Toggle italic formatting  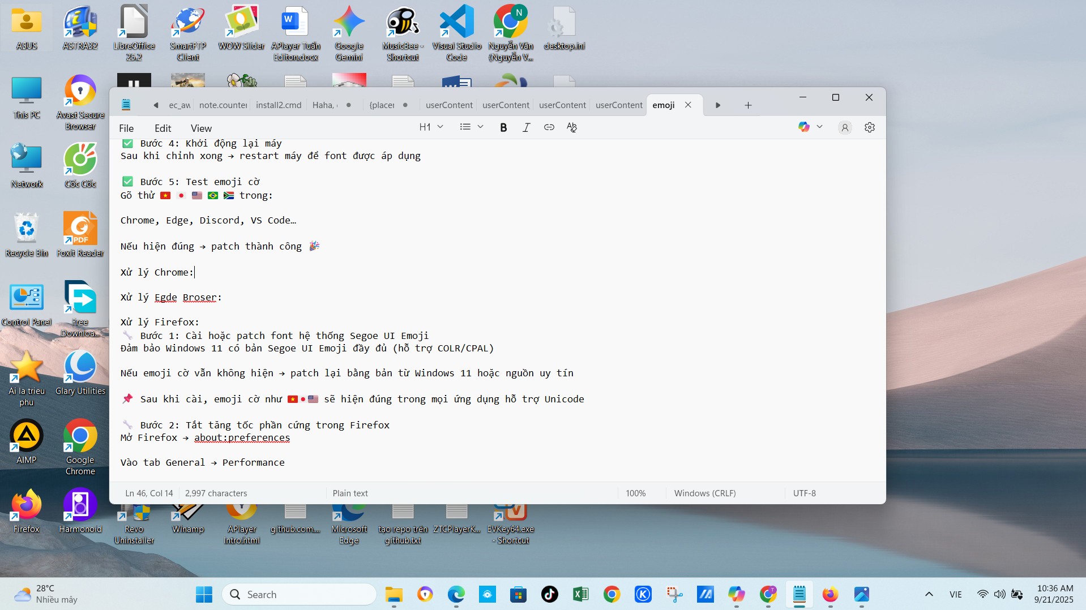pyautogui.click(x=526, y=127)
